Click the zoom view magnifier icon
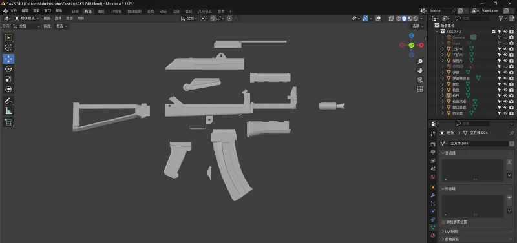The height and width of the screenshot is (243, 517). [x=419, y=61]
